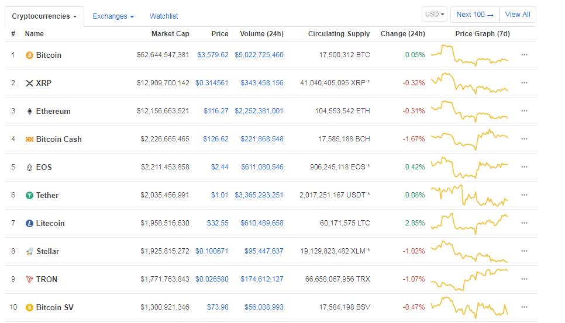The image size is (565, 323).
Task: Go to the Next 100 coins
Action: click(475, 15)
